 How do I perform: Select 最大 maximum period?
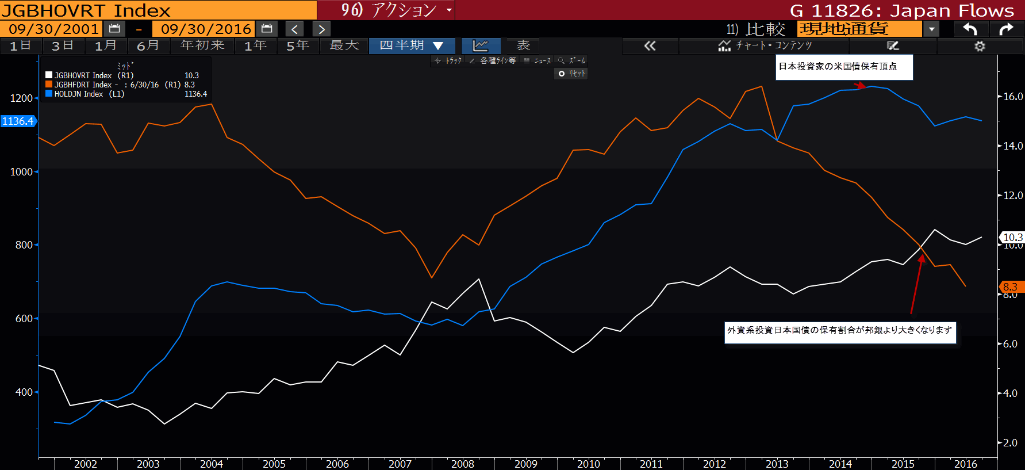pos(344,45)
